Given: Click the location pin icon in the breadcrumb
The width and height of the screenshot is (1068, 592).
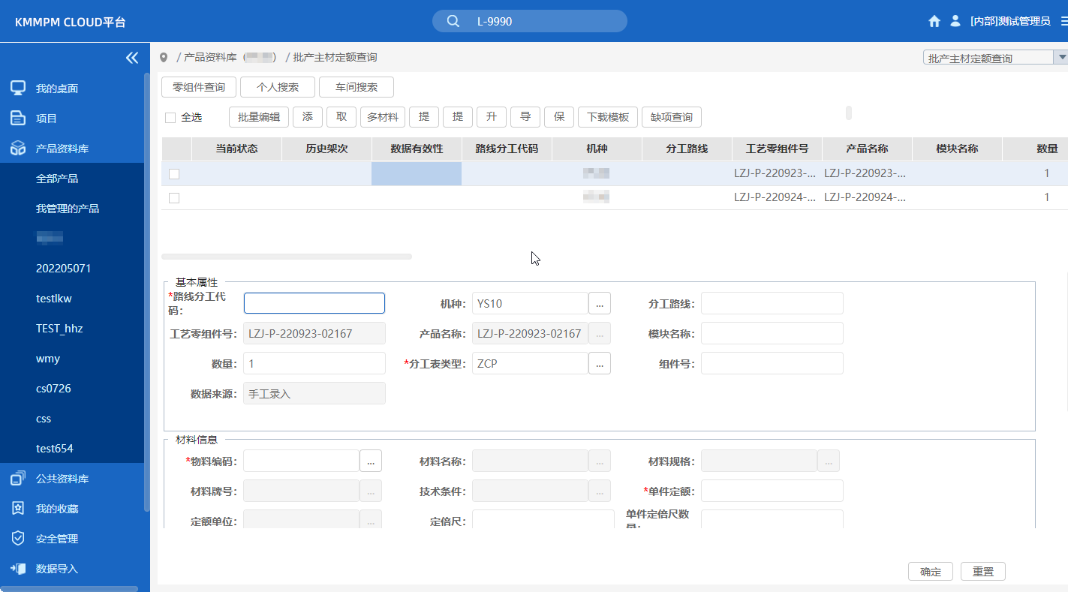Looking at the screenshot, I should click(x=163, y=57).
